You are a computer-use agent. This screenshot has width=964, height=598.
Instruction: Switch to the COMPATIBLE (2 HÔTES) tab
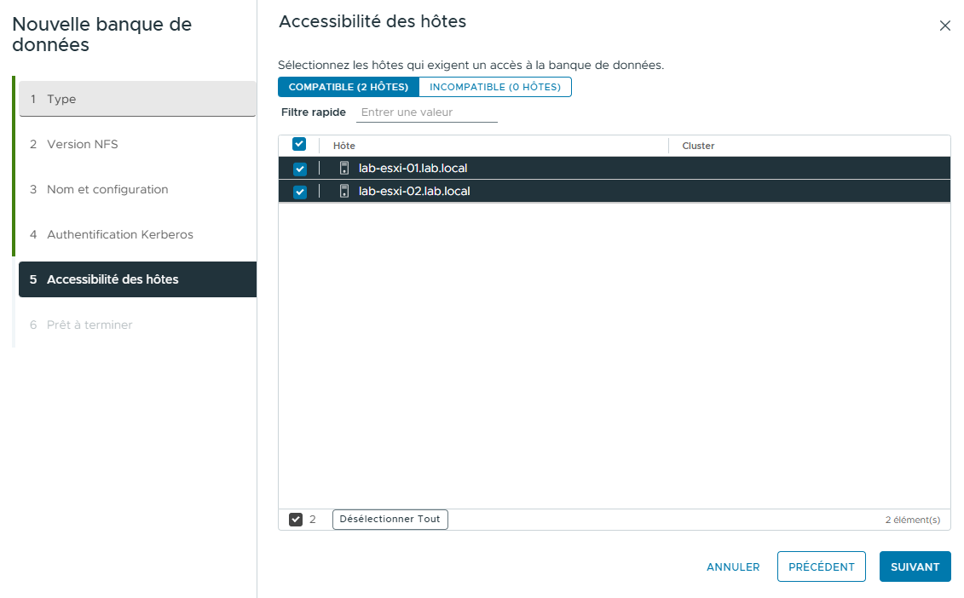point(349,86)
